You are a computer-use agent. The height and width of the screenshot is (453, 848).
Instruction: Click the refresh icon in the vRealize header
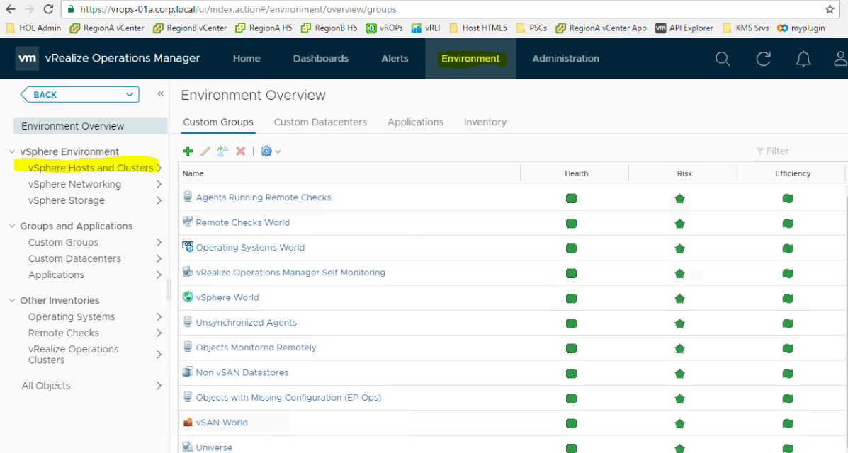pyautogui.click(x=763, y=58)
